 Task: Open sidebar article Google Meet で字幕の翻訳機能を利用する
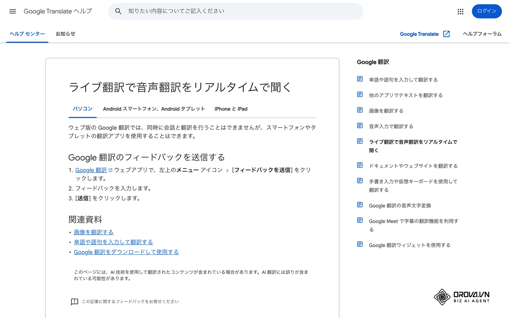point(414,225)
